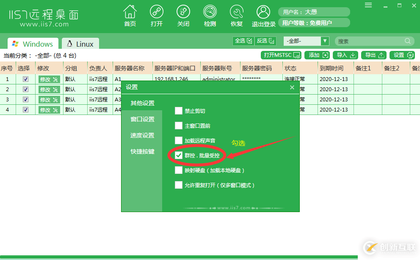Switch to the Linux tab
The width and height of the screenshot is (420, 260).
80,43
